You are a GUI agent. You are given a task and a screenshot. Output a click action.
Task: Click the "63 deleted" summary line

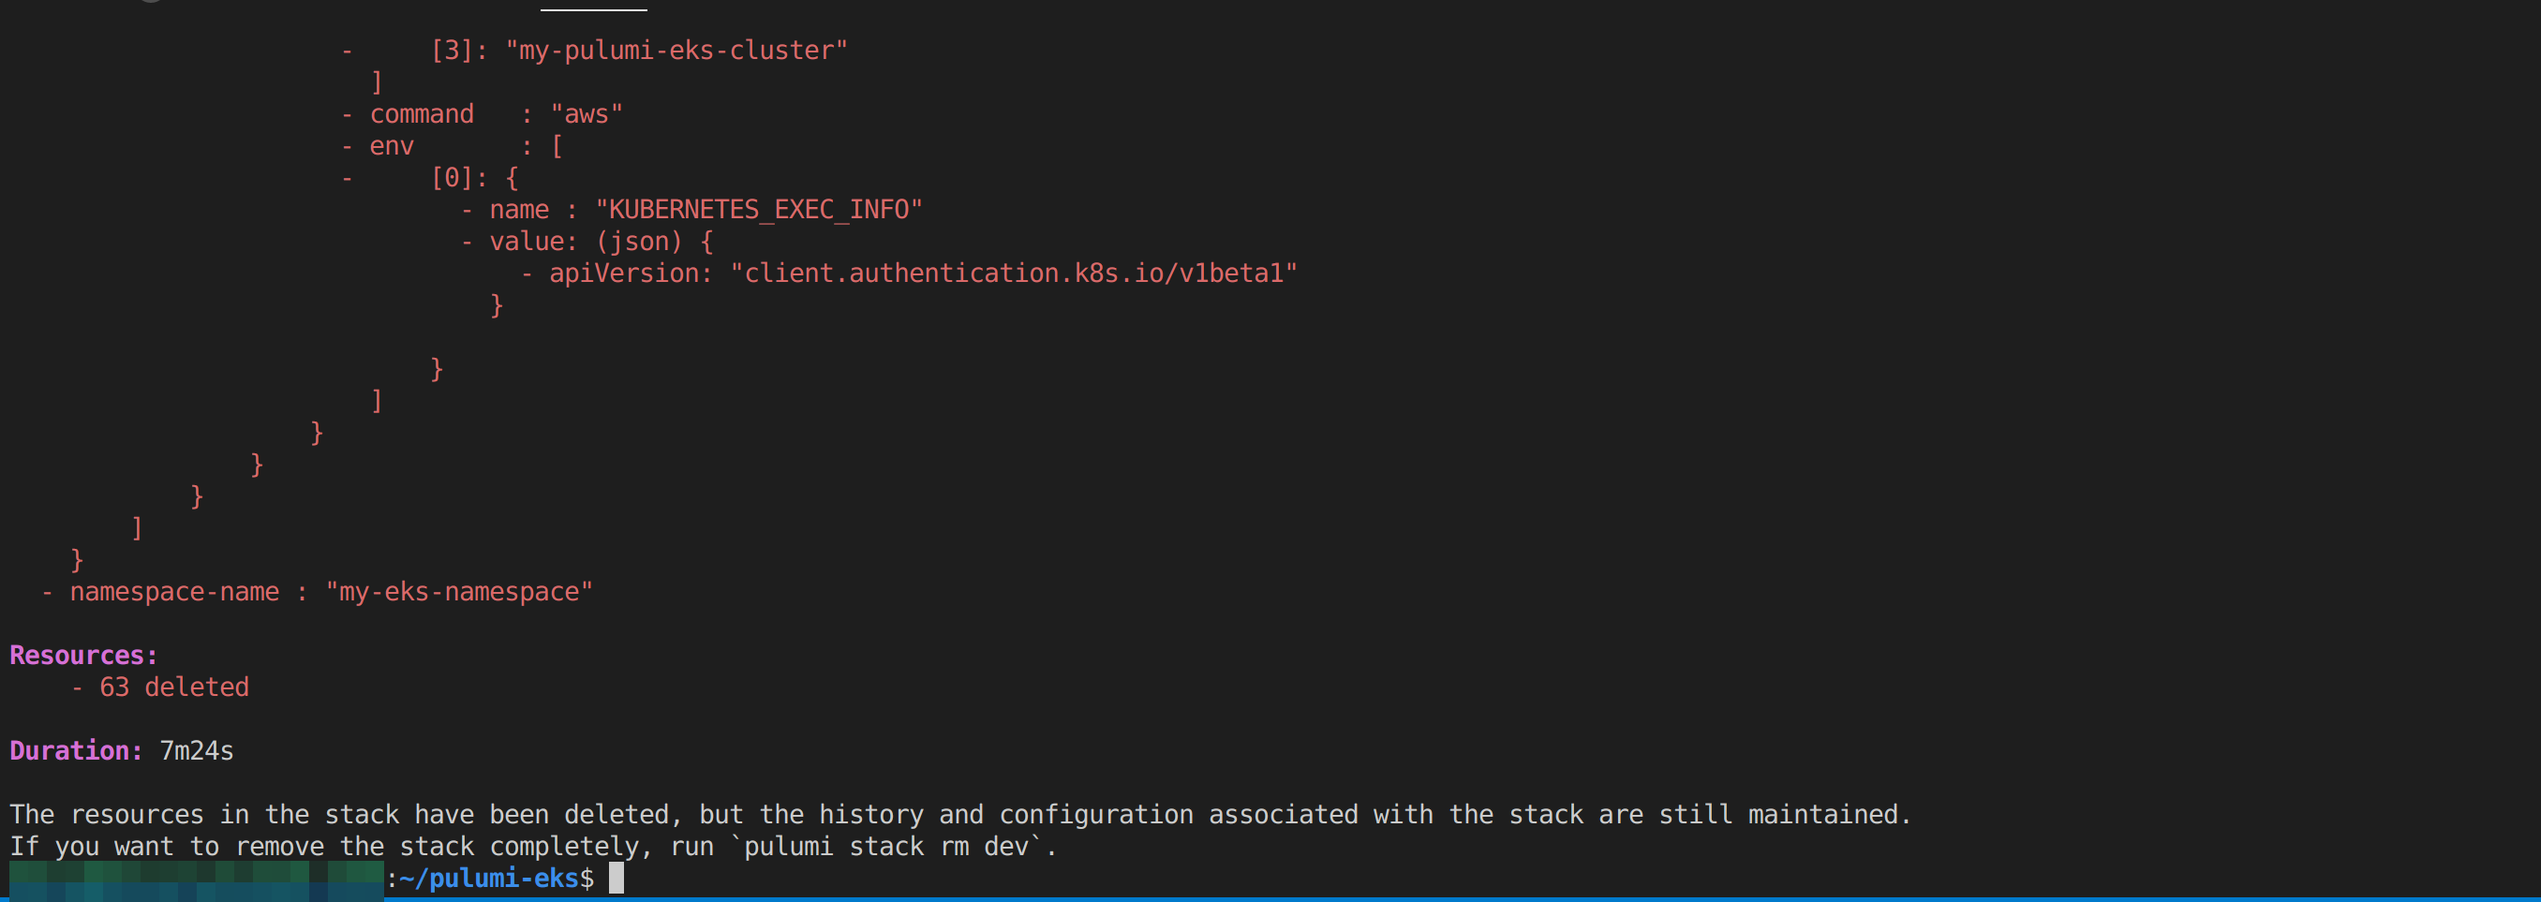[173, 688]
